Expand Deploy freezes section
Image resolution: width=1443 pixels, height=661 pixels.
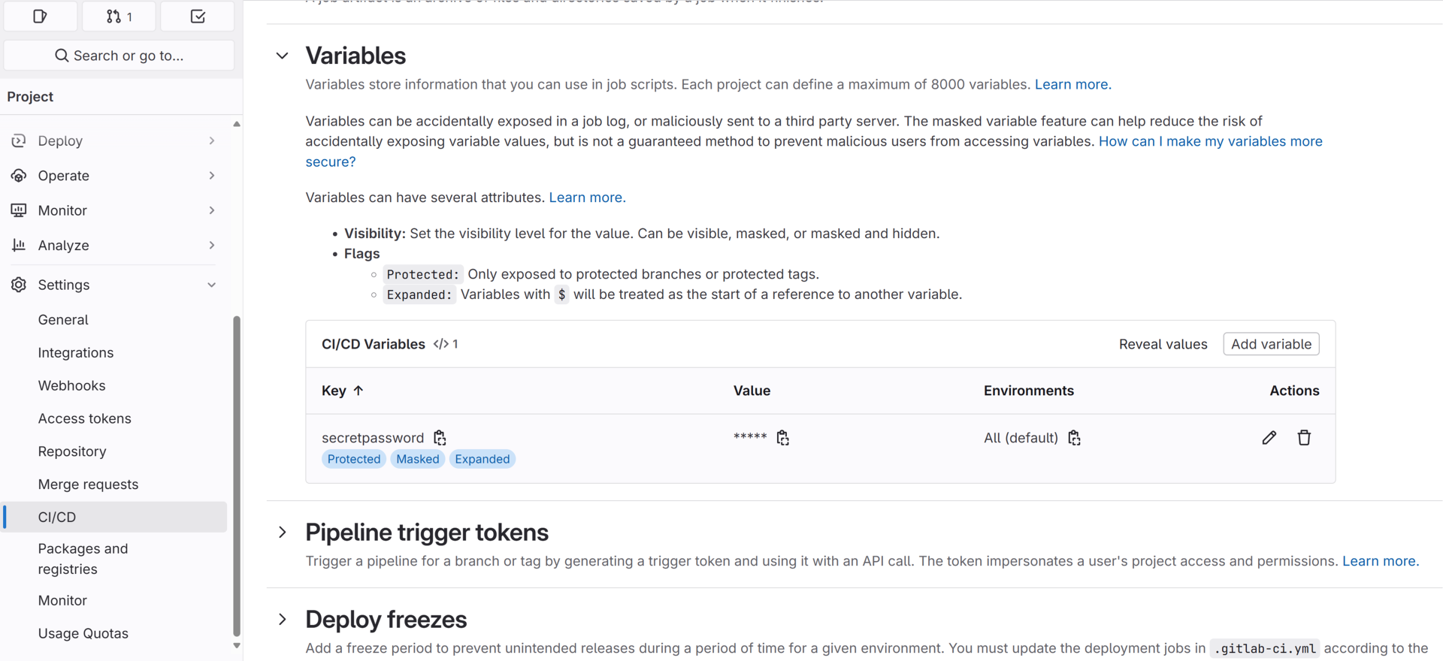(282, 619)
